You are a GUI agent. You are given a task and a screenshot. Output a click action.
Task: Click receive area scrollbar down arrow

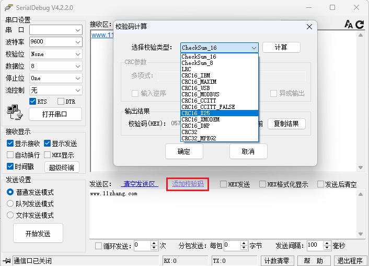coord(360,168)
